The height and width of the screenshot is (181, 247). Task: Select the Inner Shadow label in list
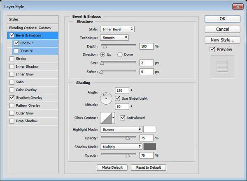point(27,66)
